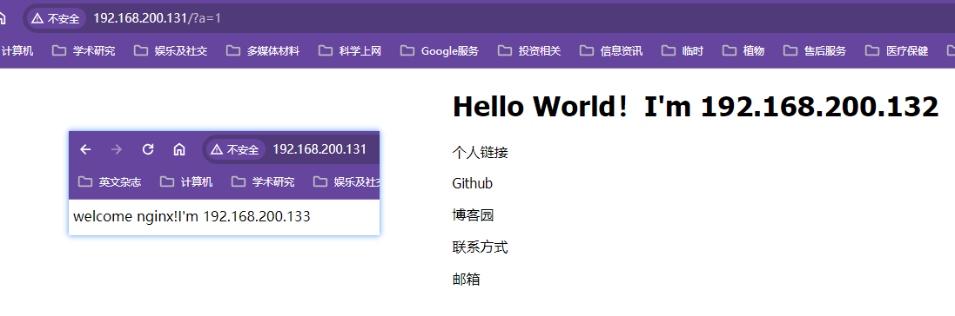Click the Hello World heading text
This screenshot has height=316, width=955.
(695, 107)
